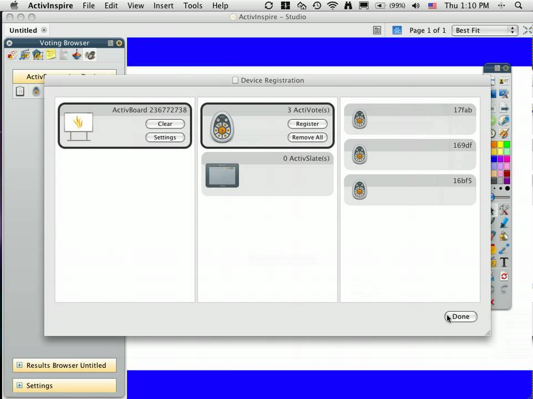Choose the medium pen width dot
Image resolution: width=533 pixels, height=399 pixels.
(501, 188)
